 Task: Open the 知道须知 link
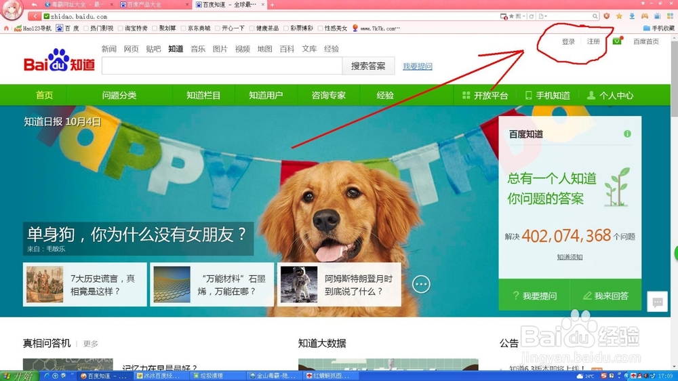(x=570, y=257)
